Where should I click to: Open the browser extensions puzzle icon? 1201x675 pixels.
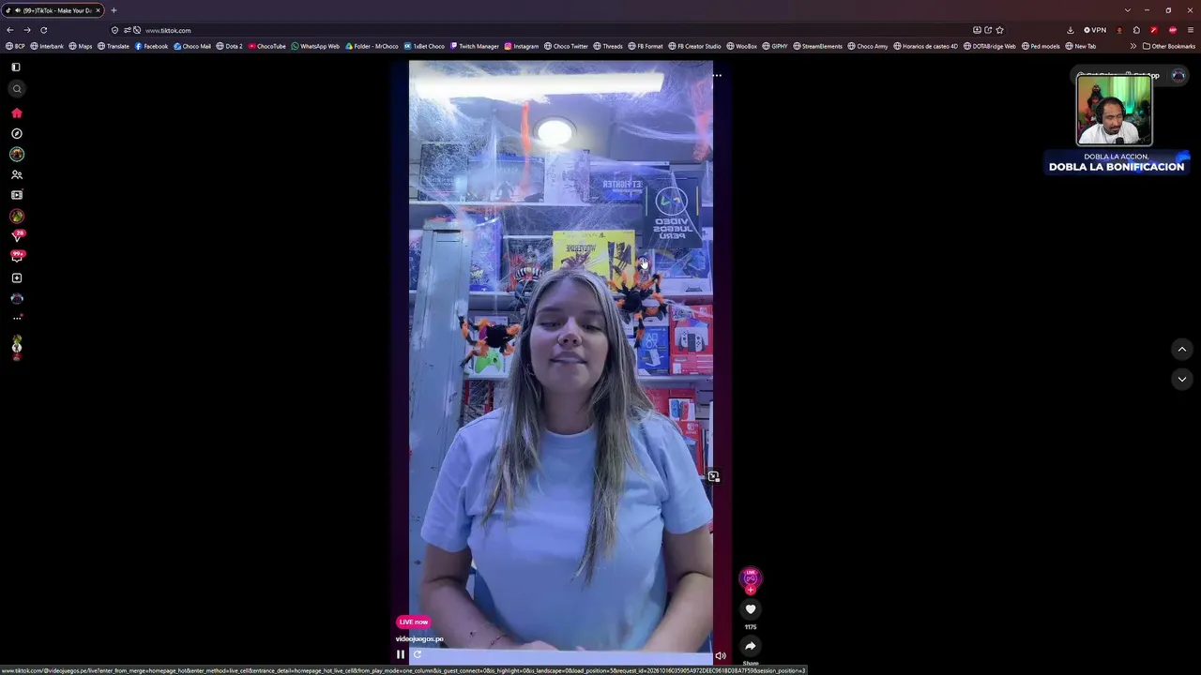click(x=1136, y=30)
